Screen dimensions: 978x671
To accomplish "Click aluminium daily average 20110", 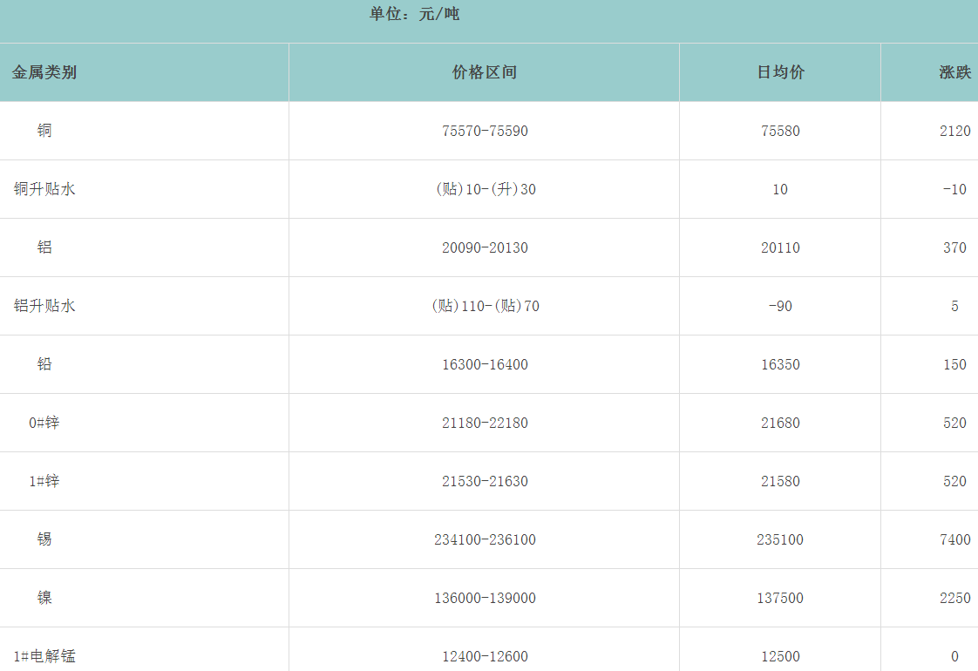I will pos(780,247).
